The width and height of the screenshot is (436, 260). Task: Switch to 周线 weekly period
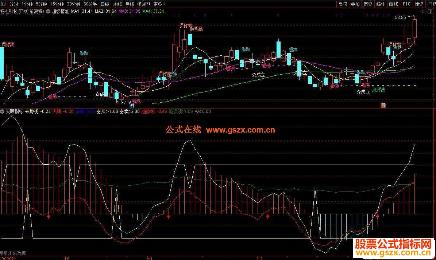117,4
